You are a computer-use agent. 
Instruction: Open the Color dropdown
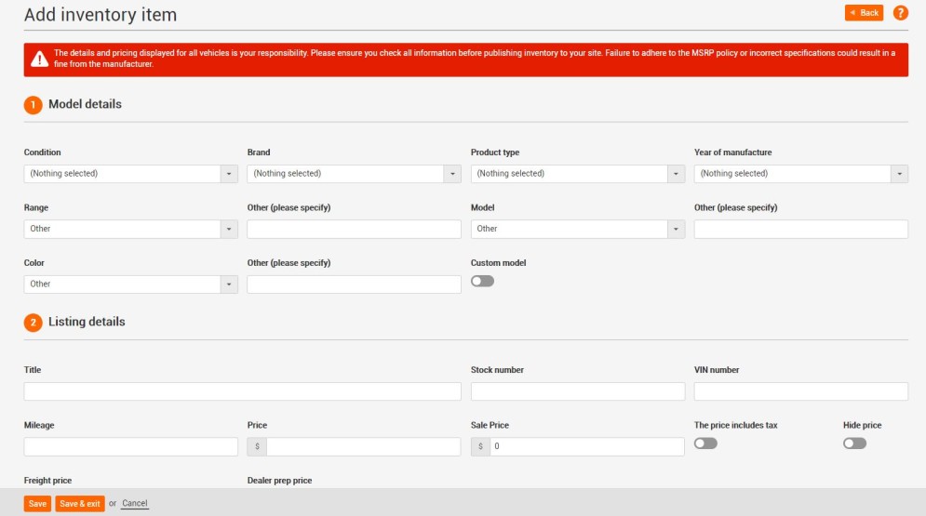(130, 284)
